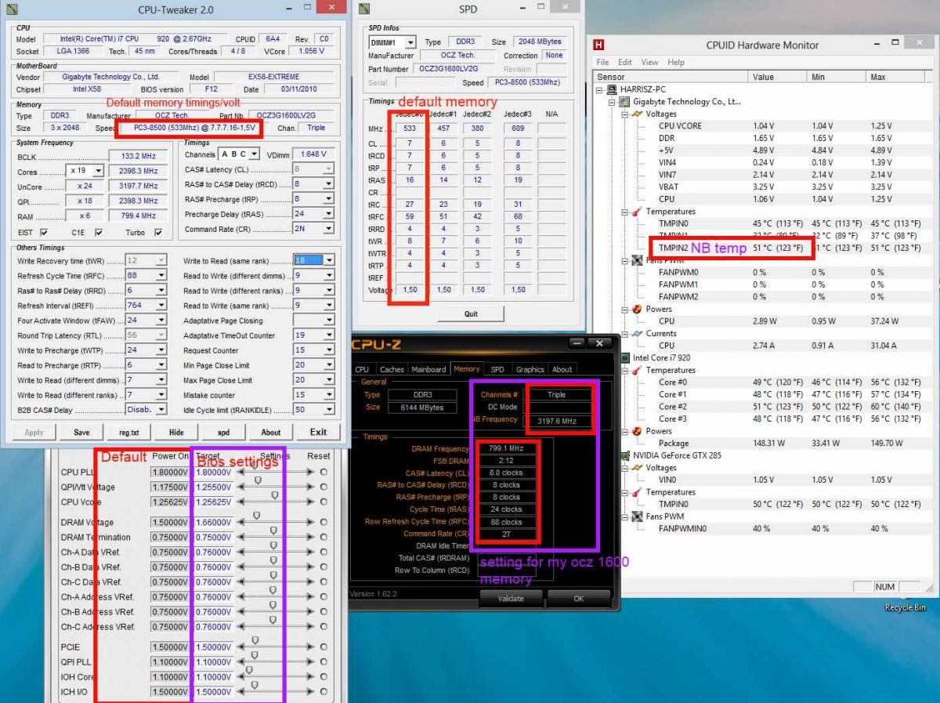The width and height of the screenshot is (940, 703).
Task: Click thermometer icon of Gigabyte Temperatures node
Action: pos(636,212)
